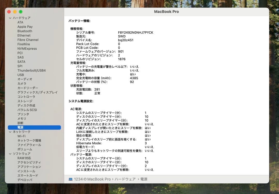Select ネットワーク環境 in the sidebar

coord(29,141)
